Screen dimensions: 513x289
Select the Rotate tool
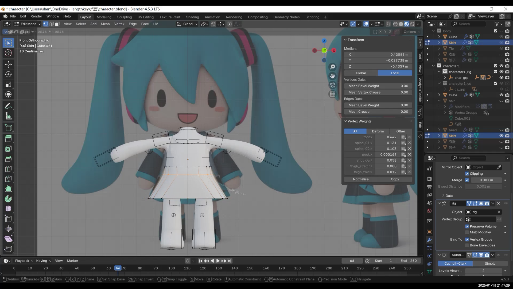tap(8, 74)
